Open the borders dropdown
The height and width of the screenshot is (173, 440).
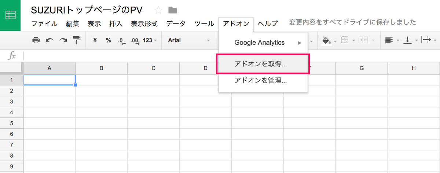[x=347, y=40]
